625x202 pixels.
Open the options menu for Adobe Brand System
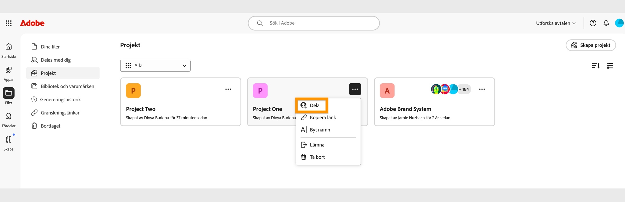(482, 89)
